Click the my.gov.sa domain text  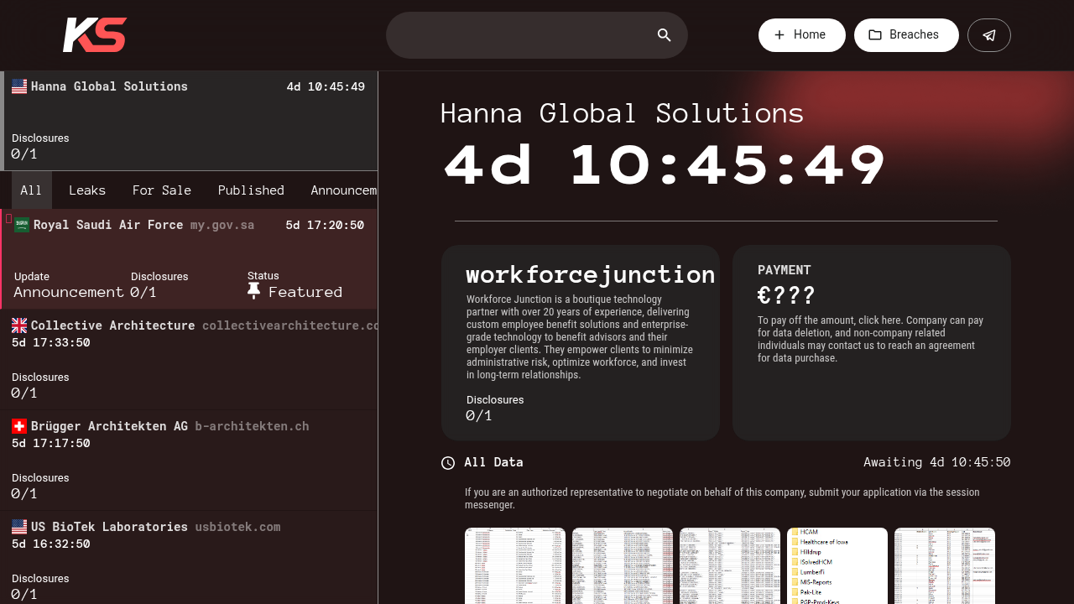[222, 225]
